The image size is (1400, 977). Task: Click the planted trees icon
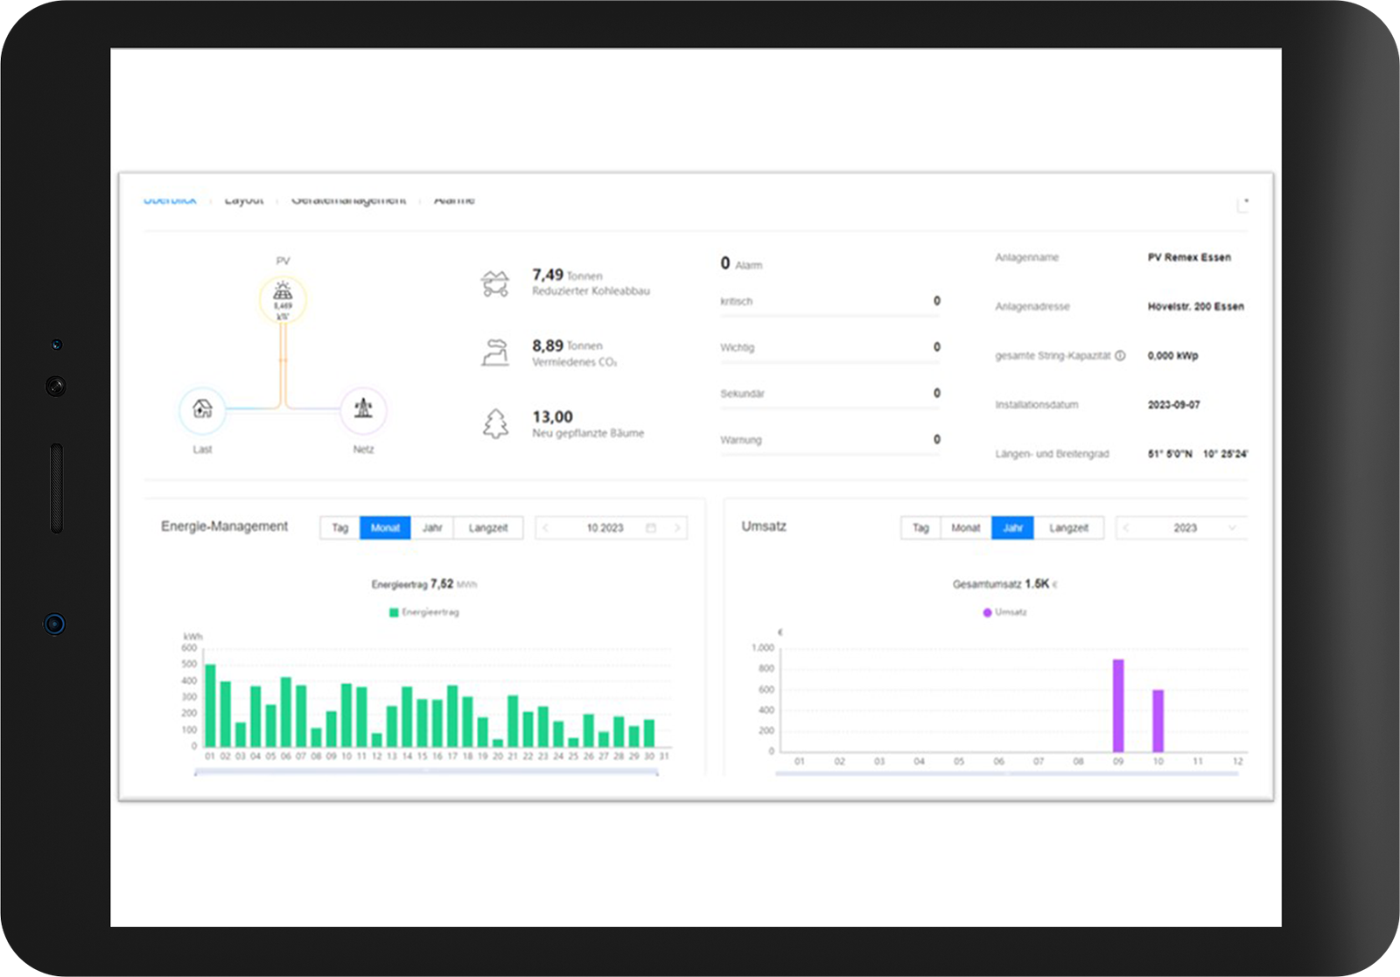[495, 424]
